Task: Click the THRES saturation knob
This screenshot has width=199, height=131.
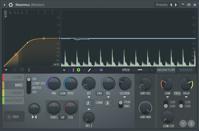Action: coord(54,108)
